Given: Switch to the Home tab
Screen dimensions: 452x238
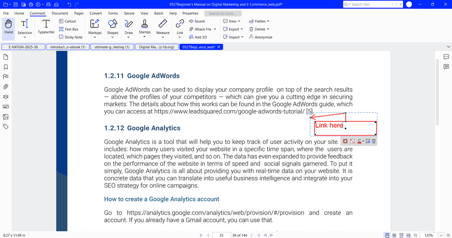Looking at the screenshot, I should pyautogui.click(x=19, y=13).
